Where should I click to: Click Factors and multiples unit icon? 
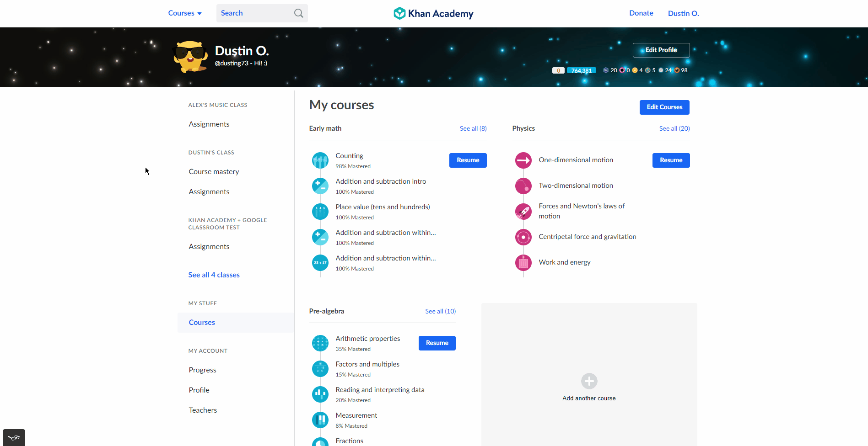(320, 369)
